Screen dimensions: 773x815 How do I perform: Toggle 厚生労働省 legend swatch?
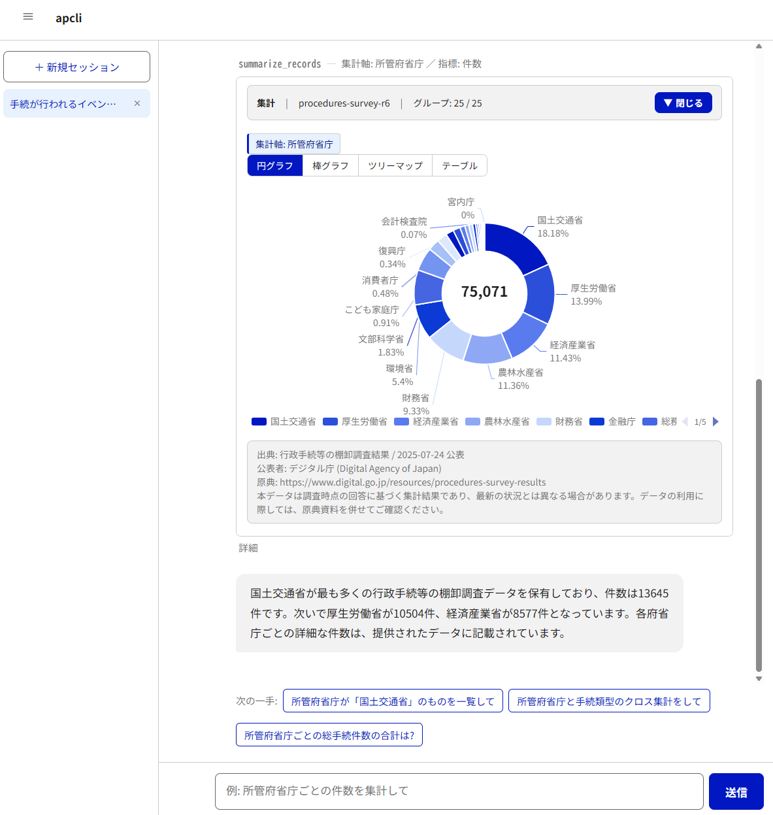[330, 422]
